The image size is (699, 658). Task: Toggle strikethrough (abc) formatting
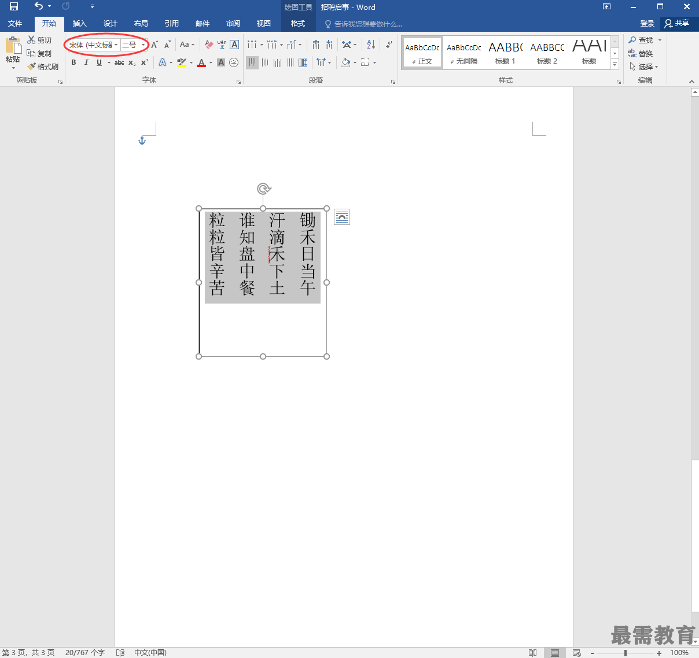pyautogui.click(x=119, y=62)
